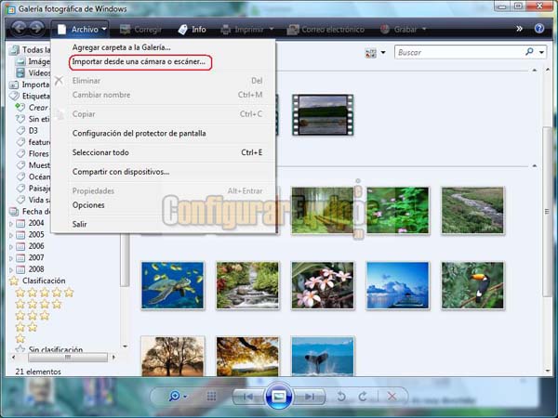Open Opciones from the Archivo menu

pos(88,205)
